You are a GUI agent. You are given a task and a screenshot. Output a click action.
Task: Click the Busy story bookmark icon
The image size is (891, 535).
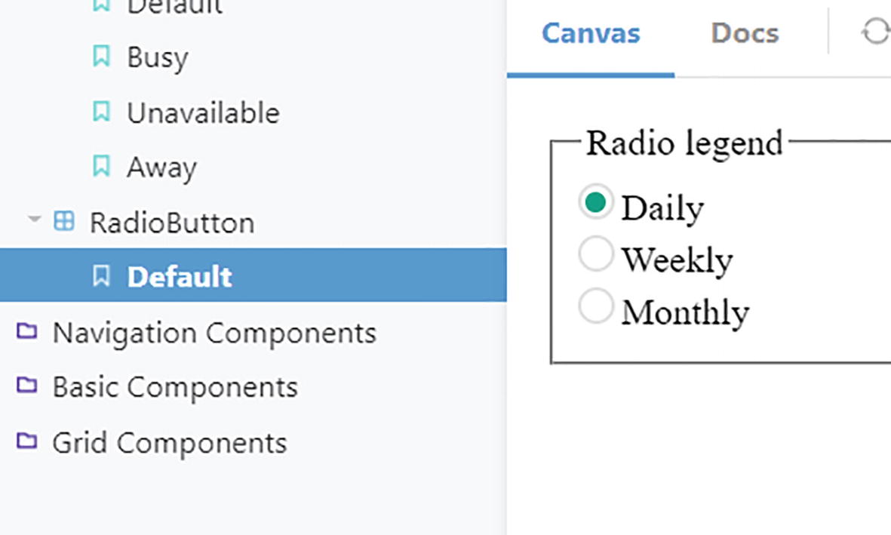pos(100,57)
